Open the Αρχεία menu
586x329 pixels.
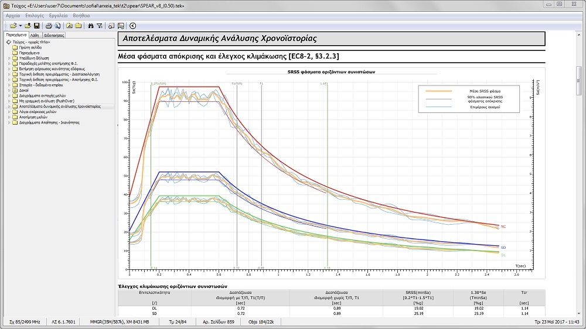(x=12, y=14)
